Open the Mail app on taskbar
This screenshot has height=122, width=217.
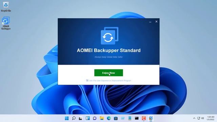(123, 118)
